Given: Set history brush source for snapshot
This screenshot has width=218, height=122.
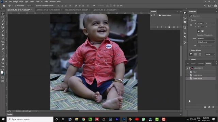Looking at the screenshot, I should 187,68.
